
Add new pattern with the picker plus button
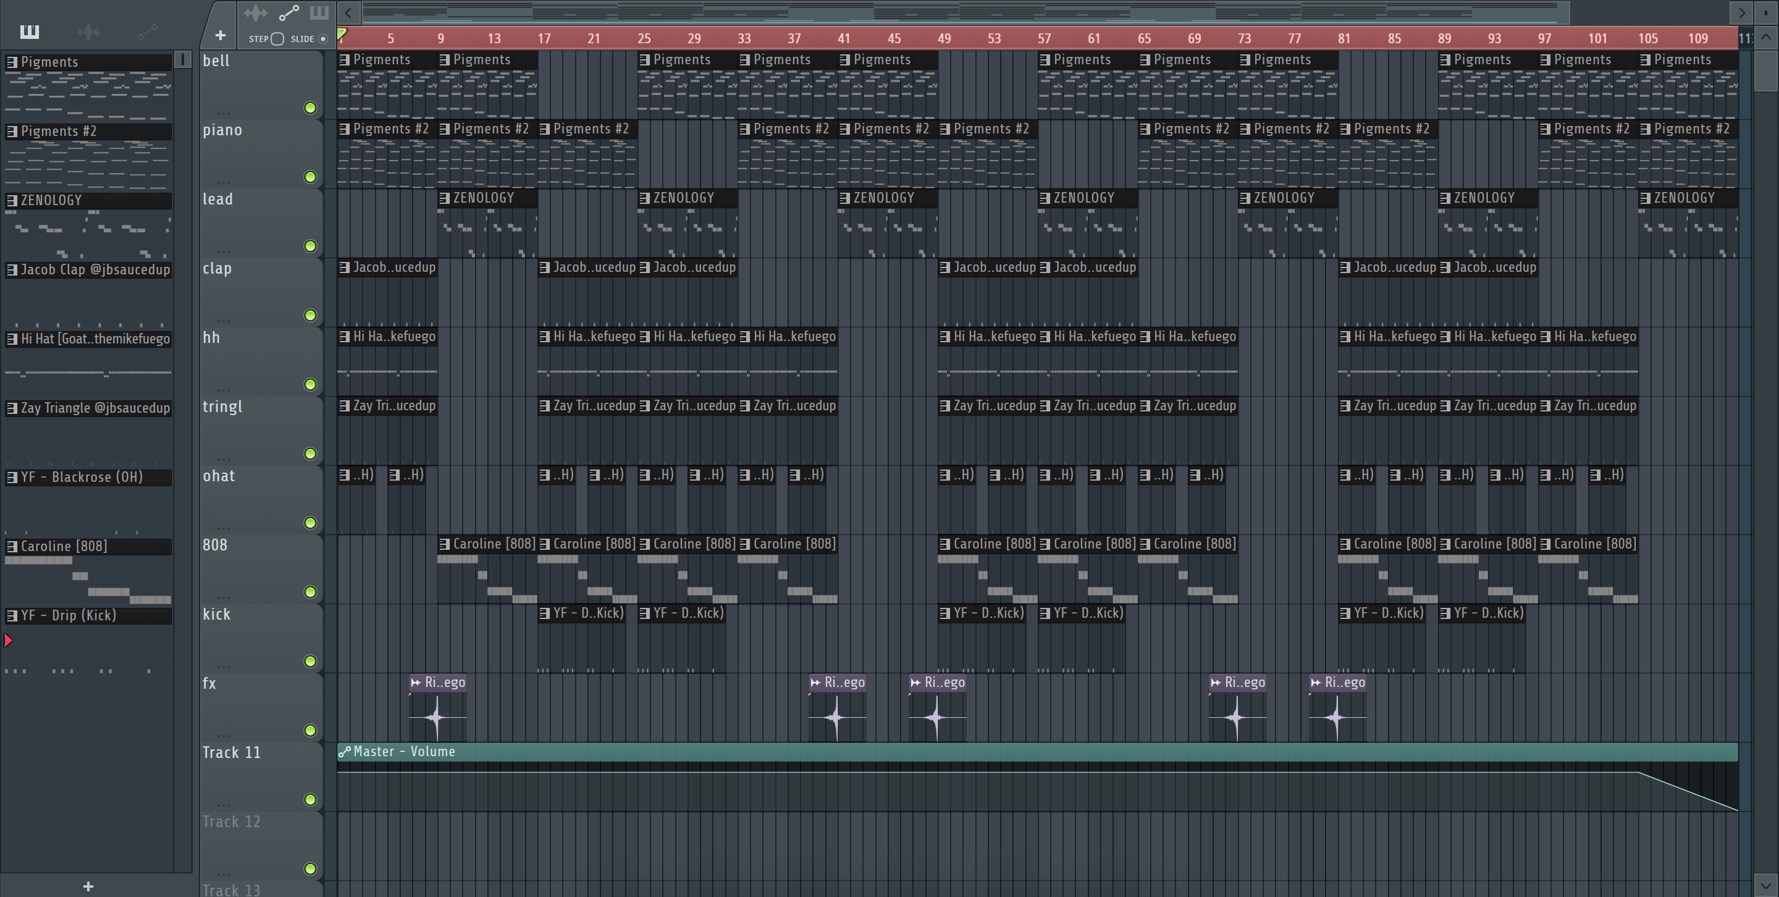(x=88, y=886)
